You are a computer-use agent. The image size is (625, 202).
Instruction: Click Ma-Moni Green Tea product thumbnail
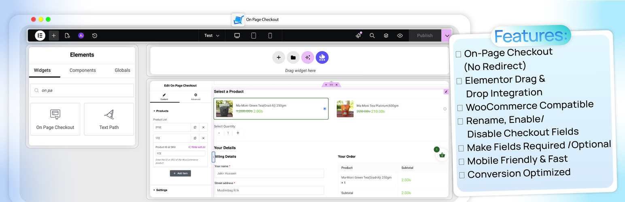click(224, 109)
